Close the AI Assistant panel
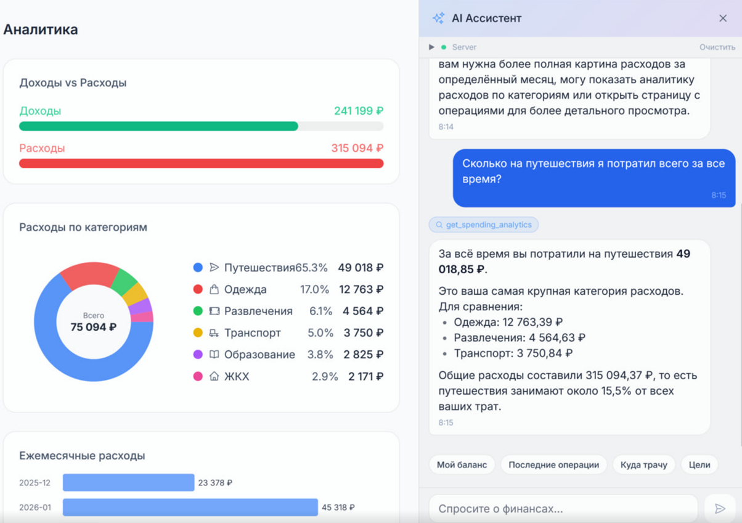Screen dimensions: 742x523 tap(723, 19)
